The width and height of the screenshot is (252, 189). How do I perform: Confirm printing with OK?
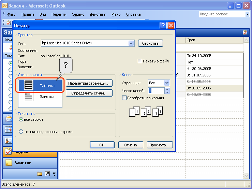click(x=102, y=145)
